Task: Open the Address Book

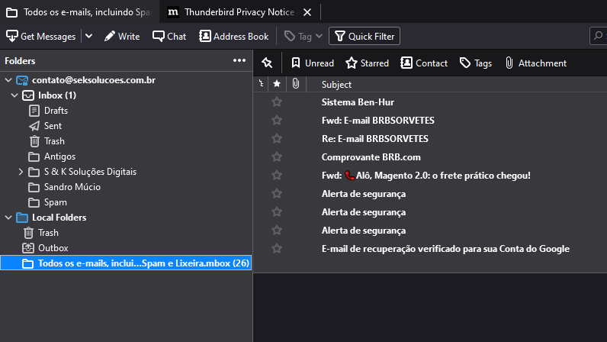Action: tap(233, 36)
